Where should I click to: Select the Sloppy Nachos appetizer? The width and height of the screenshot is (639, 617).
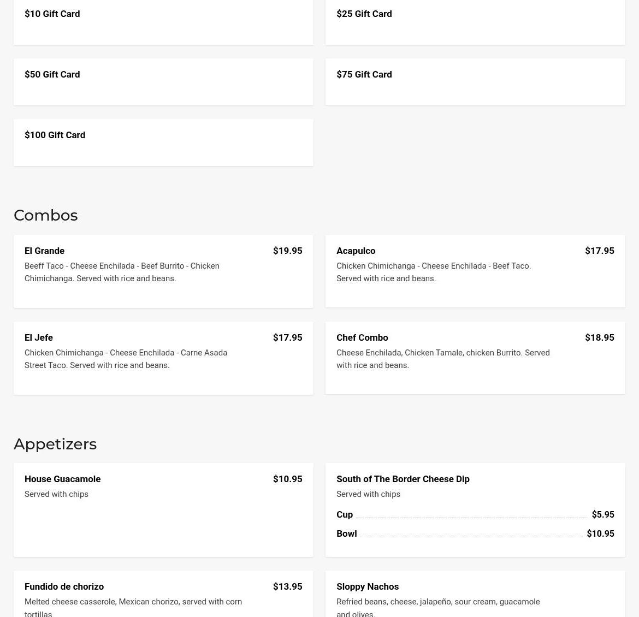368,587
